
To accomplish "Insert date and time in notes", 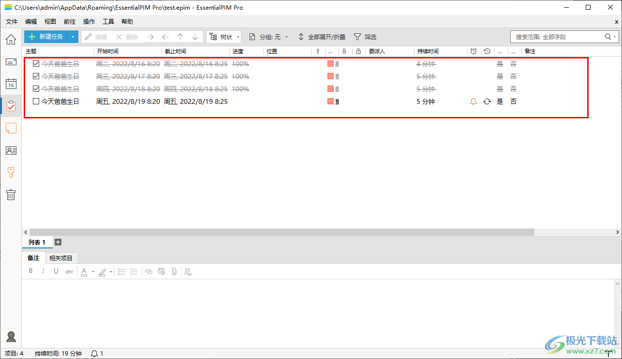I will click(x=162, y=272).
